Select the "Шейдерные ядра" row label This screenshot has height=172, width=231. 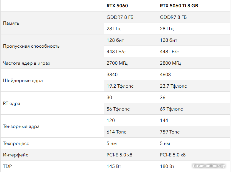23,81
